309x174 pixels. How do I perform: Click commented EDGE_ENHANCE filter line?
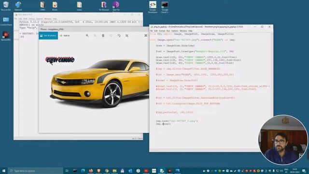pyautogui.click(x=188, y=69)
